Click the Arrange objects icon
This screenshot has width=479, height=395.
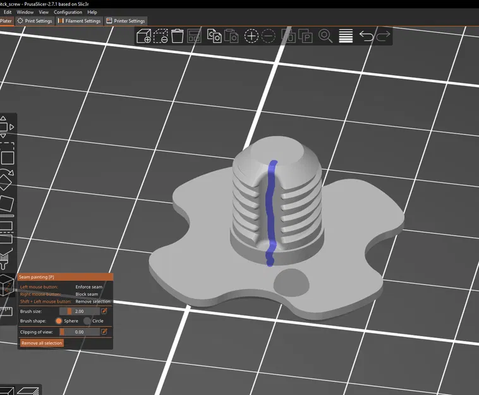coord(194,36)
